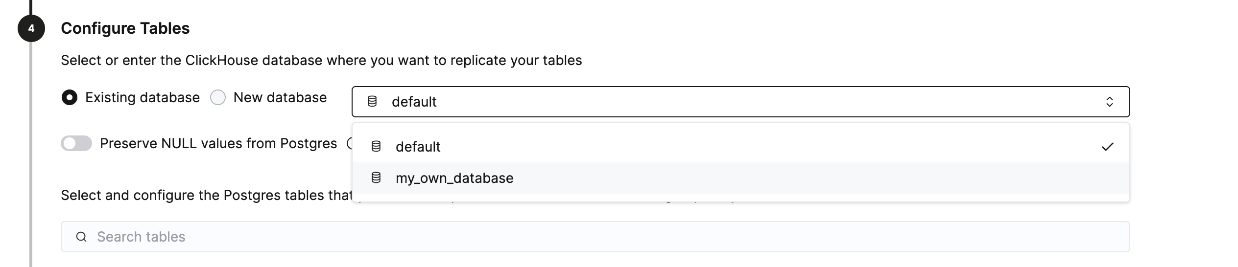1238x267 pixels.
Task: Click the Search tables input field
Action: [x=588, y=237]
